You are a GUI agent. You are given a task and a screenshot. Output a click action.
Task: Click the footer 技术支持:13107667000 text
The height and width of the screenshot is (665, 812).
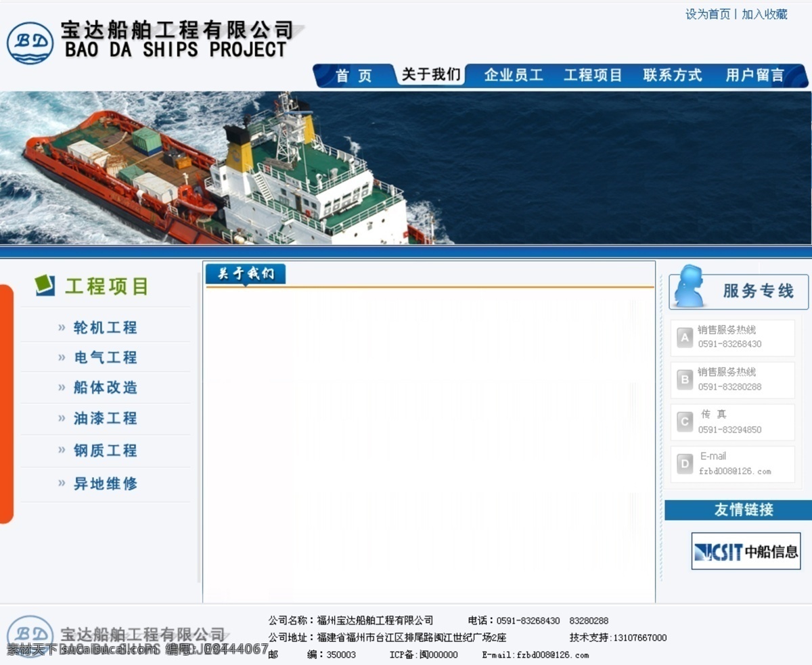[618, 637]
